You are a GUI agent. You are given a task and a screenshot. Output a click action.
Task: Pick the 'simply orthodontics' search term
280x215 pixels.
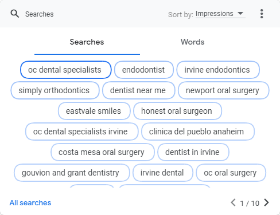click(55, 90)
